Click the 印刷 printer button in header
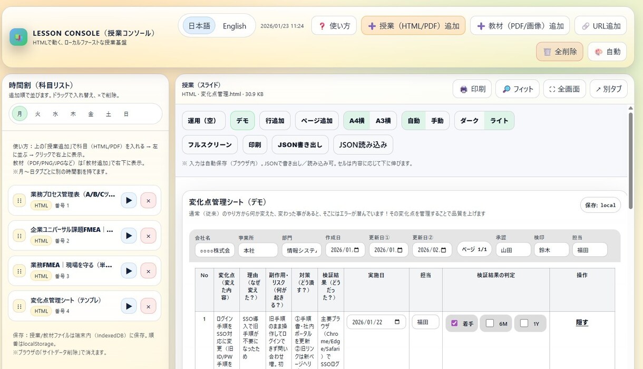 pos(472,89)
